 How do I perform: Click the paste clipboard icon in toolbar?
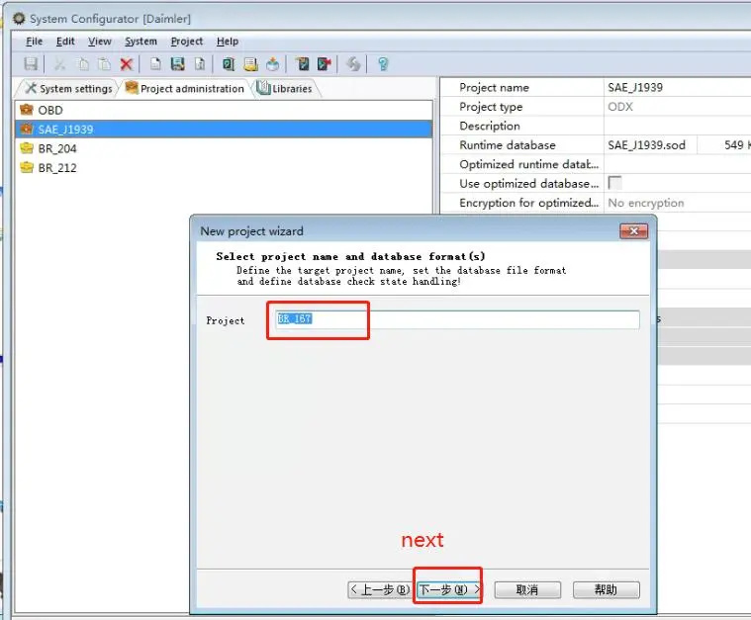tap(105, 64)
